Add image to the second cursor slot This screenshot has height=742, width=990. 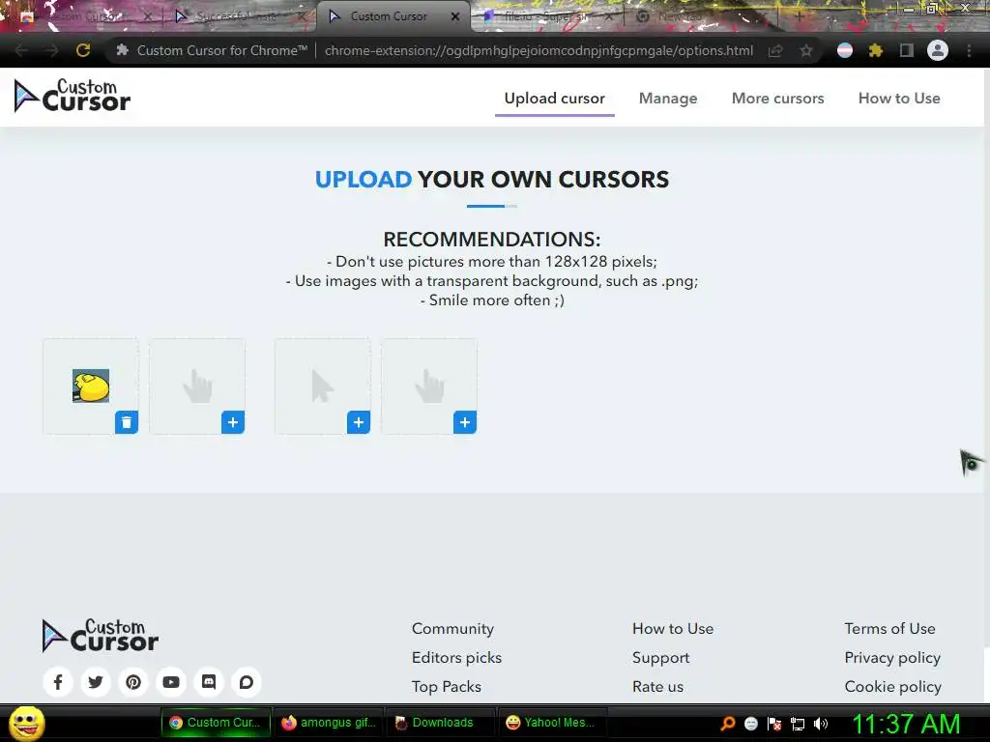232,422
